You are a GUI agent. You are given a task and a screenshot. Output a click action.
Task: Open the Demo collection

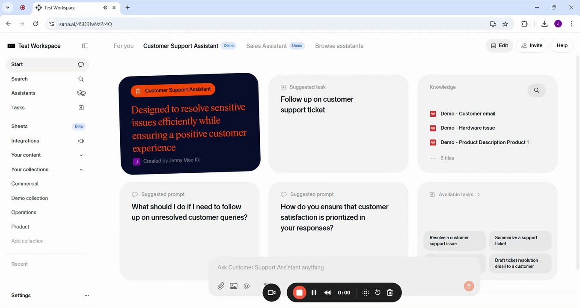tap(30, 198)
